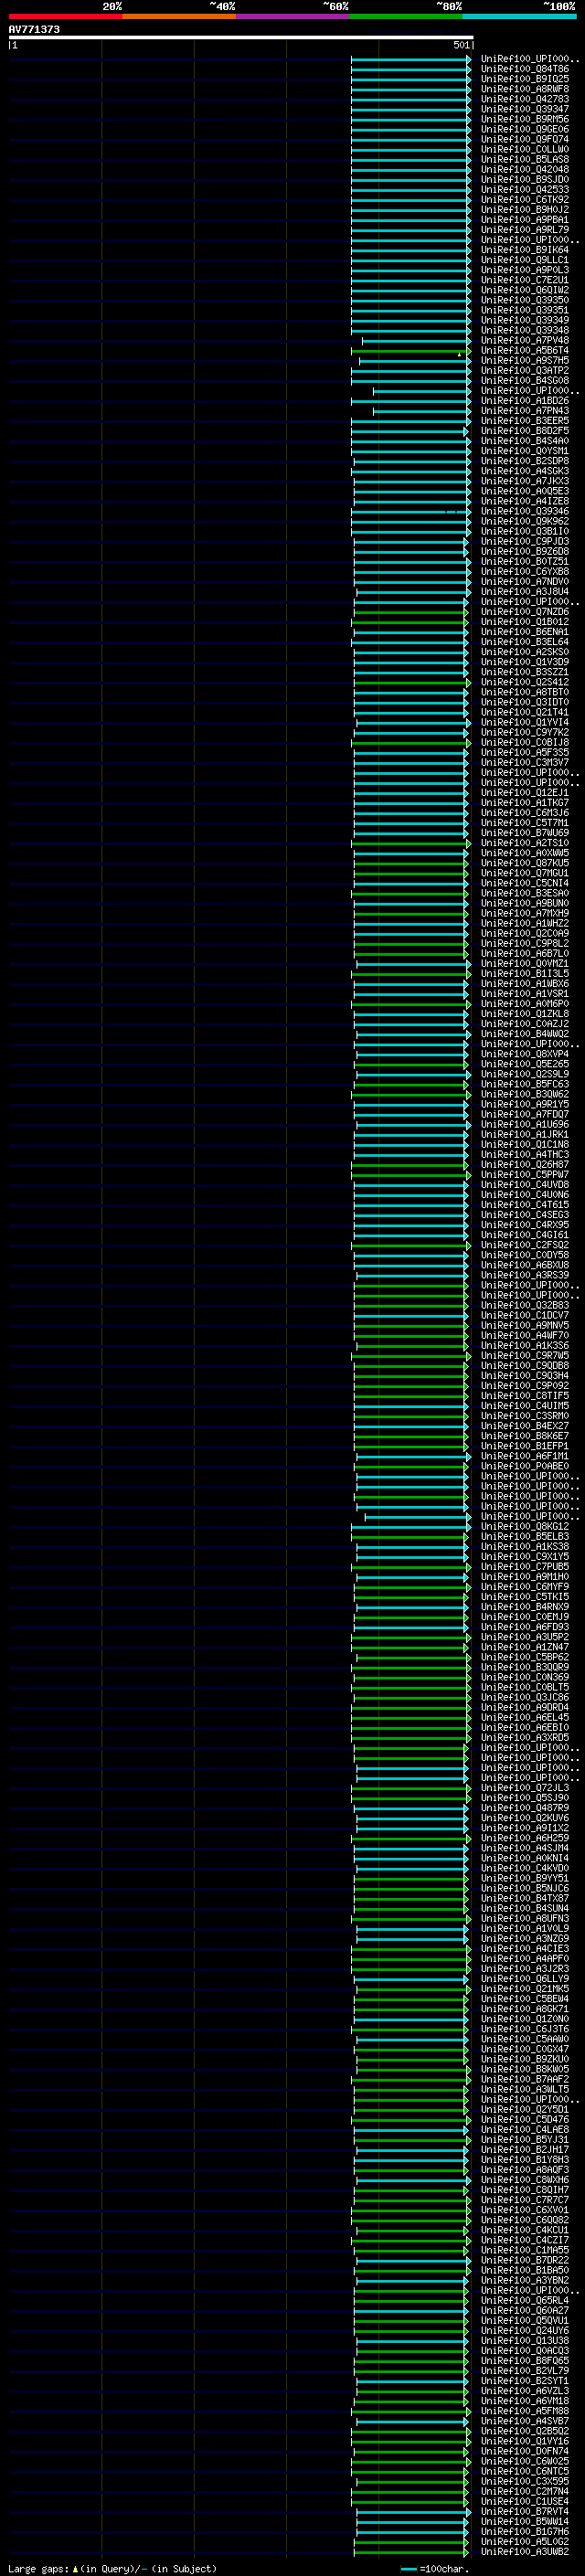Click hit label UniRef100_Q39348
This screenshot has width=585, height=2576.
(525, 330)
